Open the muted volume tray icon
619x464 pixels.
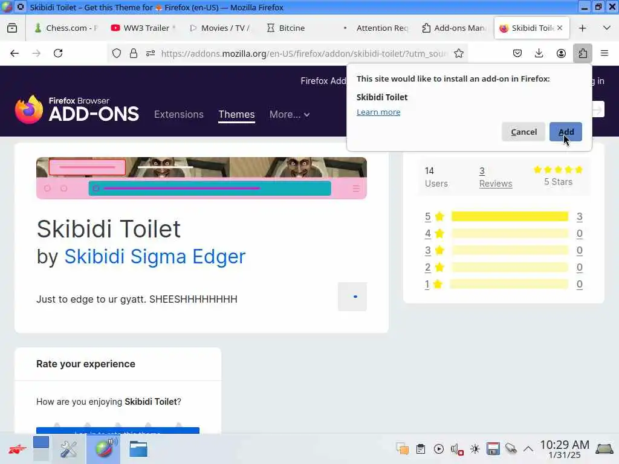457,449
